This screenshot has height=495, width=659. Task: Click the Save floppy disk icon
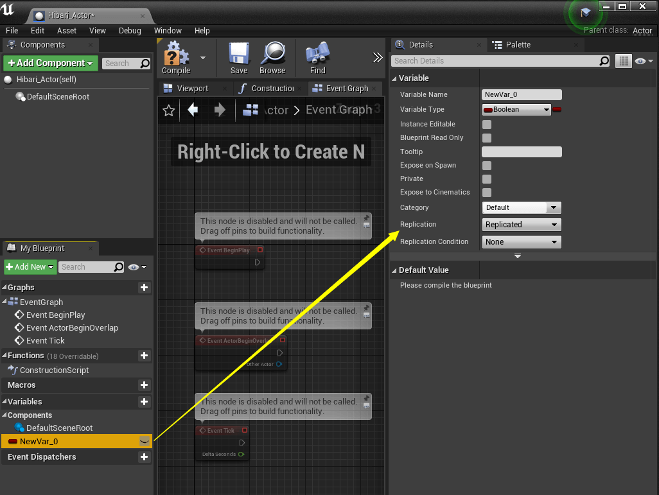[x=239, y=53]
